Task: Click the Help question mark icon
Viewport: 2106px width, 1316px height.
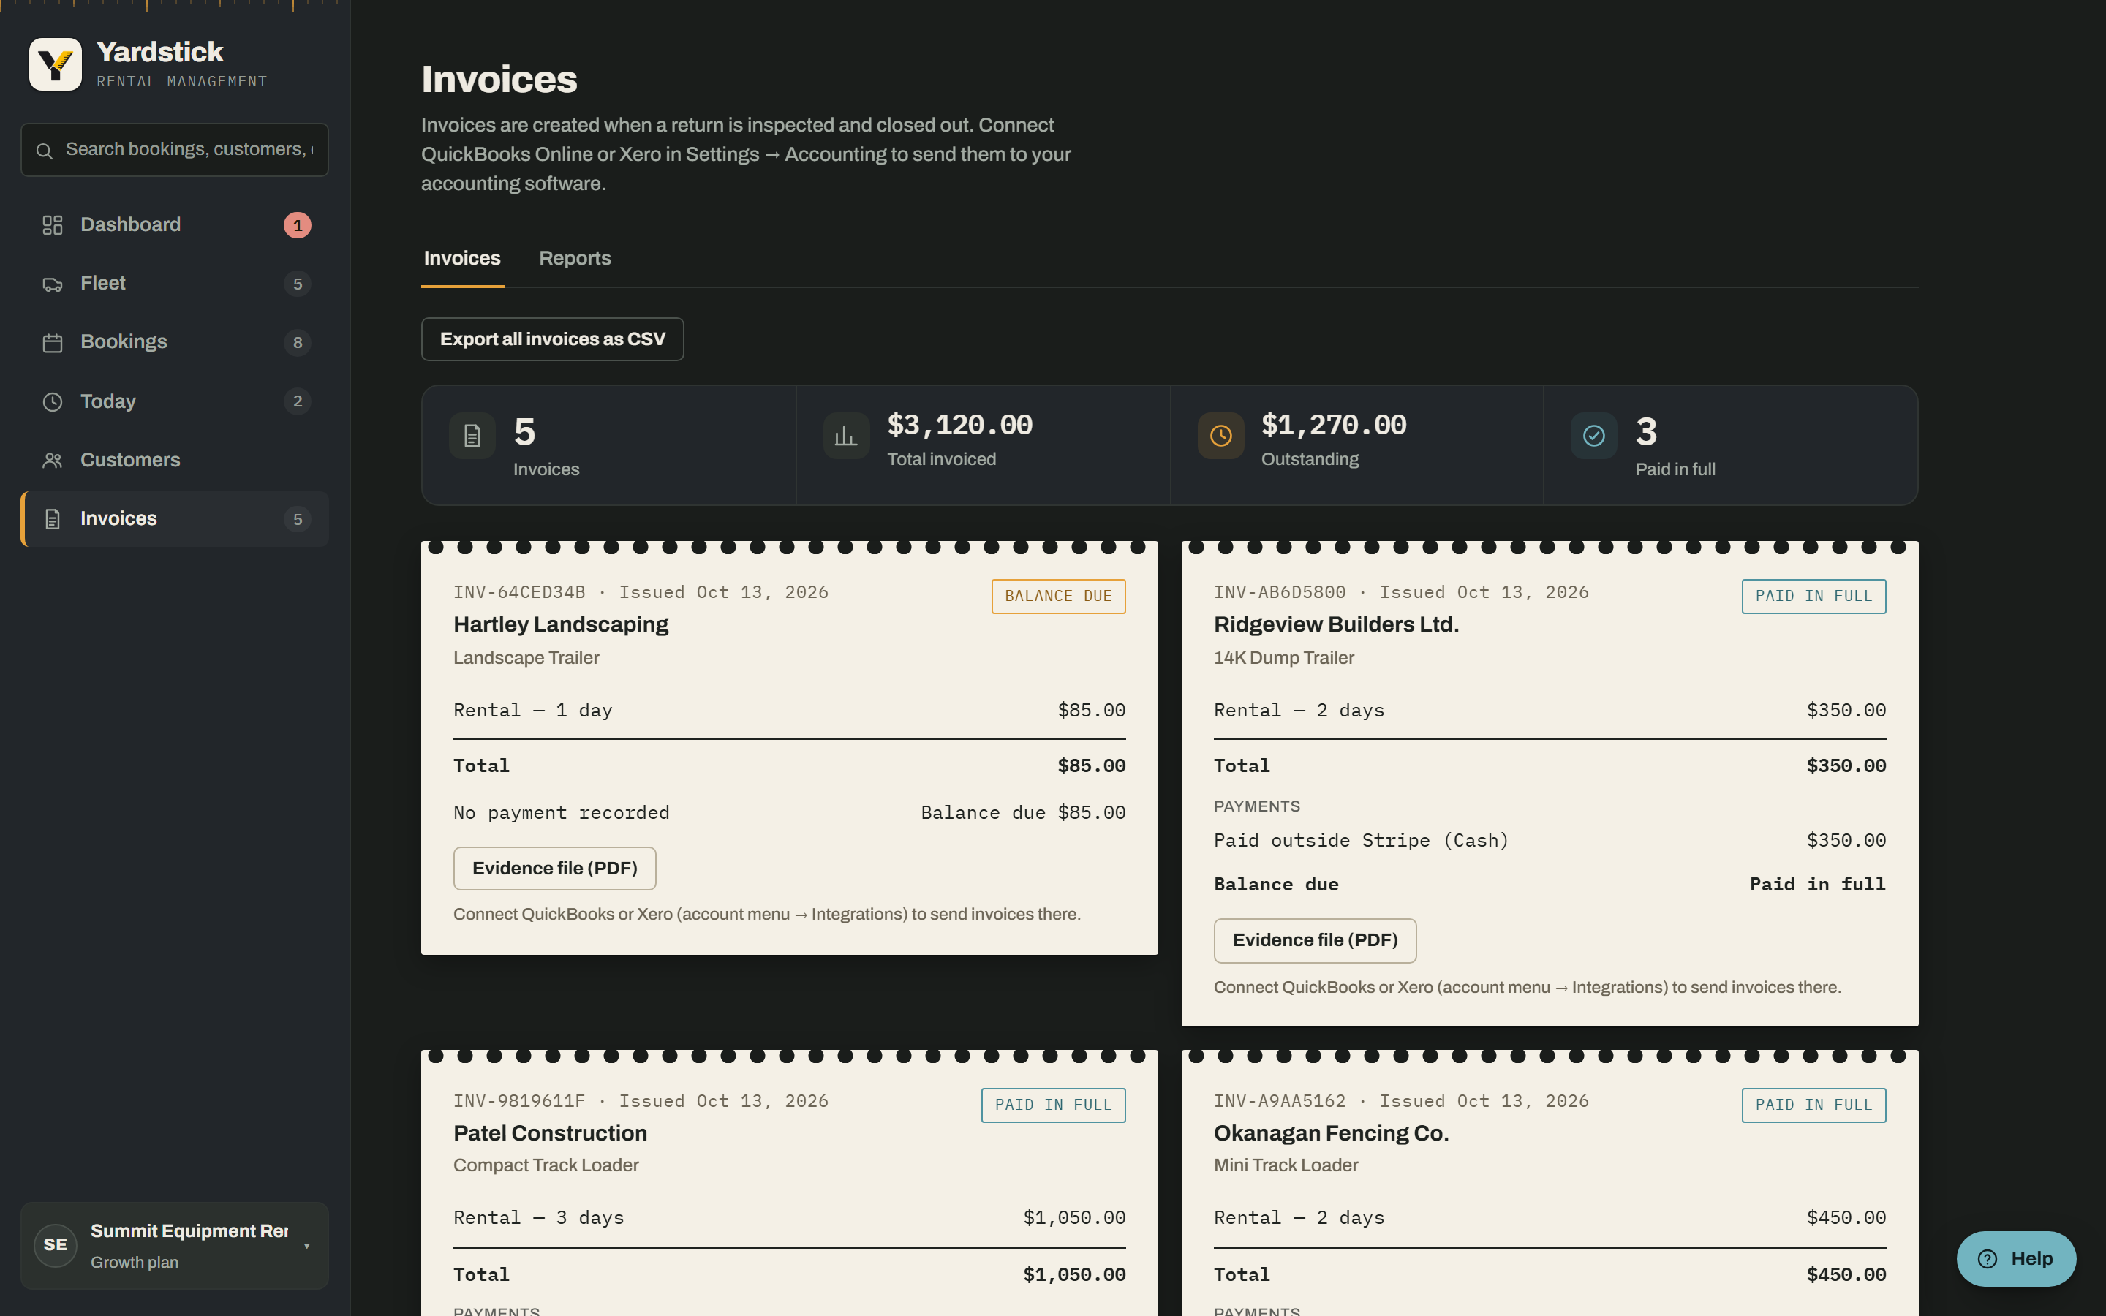Action: (1987, 1258)
